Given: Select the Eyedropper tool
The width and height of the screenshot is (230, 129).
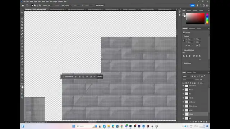Looking at the screenshot, I should point(22,31).
